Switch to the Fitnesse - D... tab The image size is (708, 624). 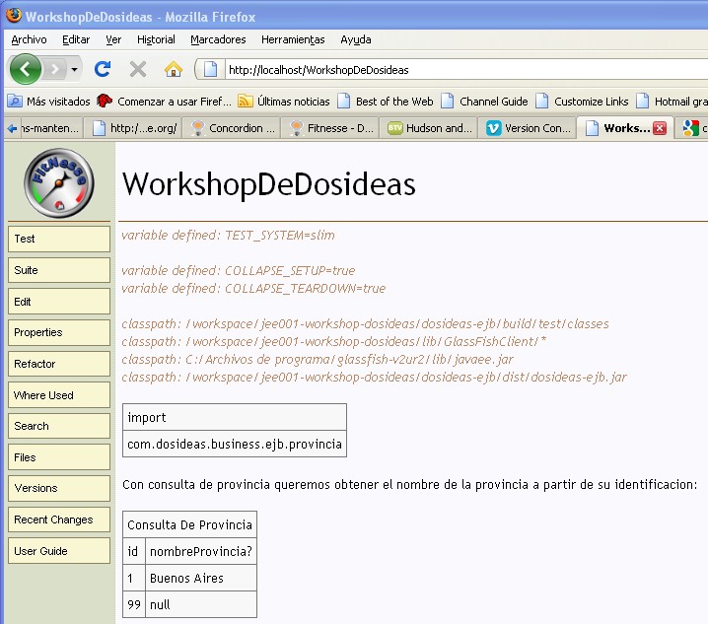[x=331, y=128]
